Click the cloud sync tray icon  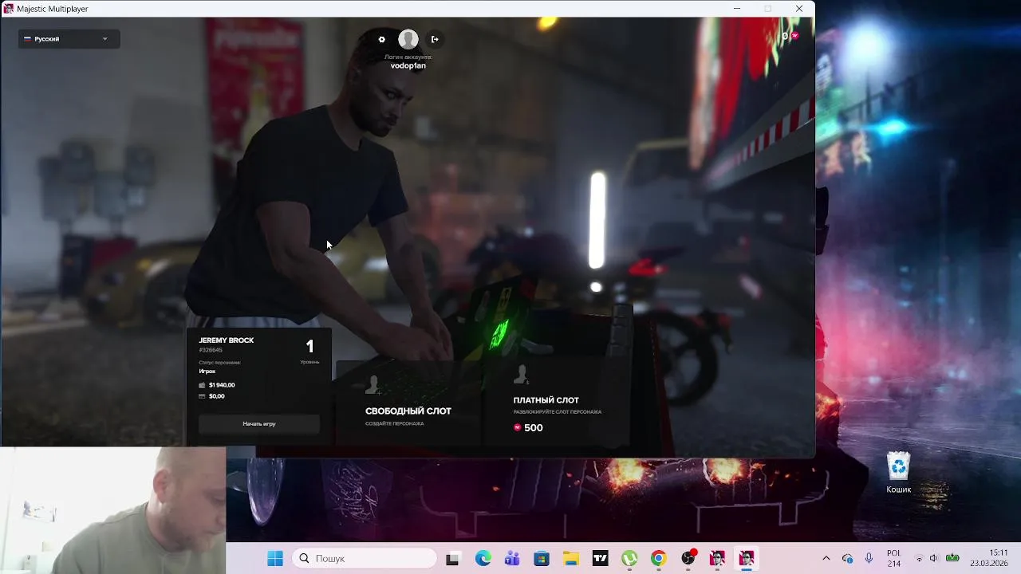(x=847, y=559)
